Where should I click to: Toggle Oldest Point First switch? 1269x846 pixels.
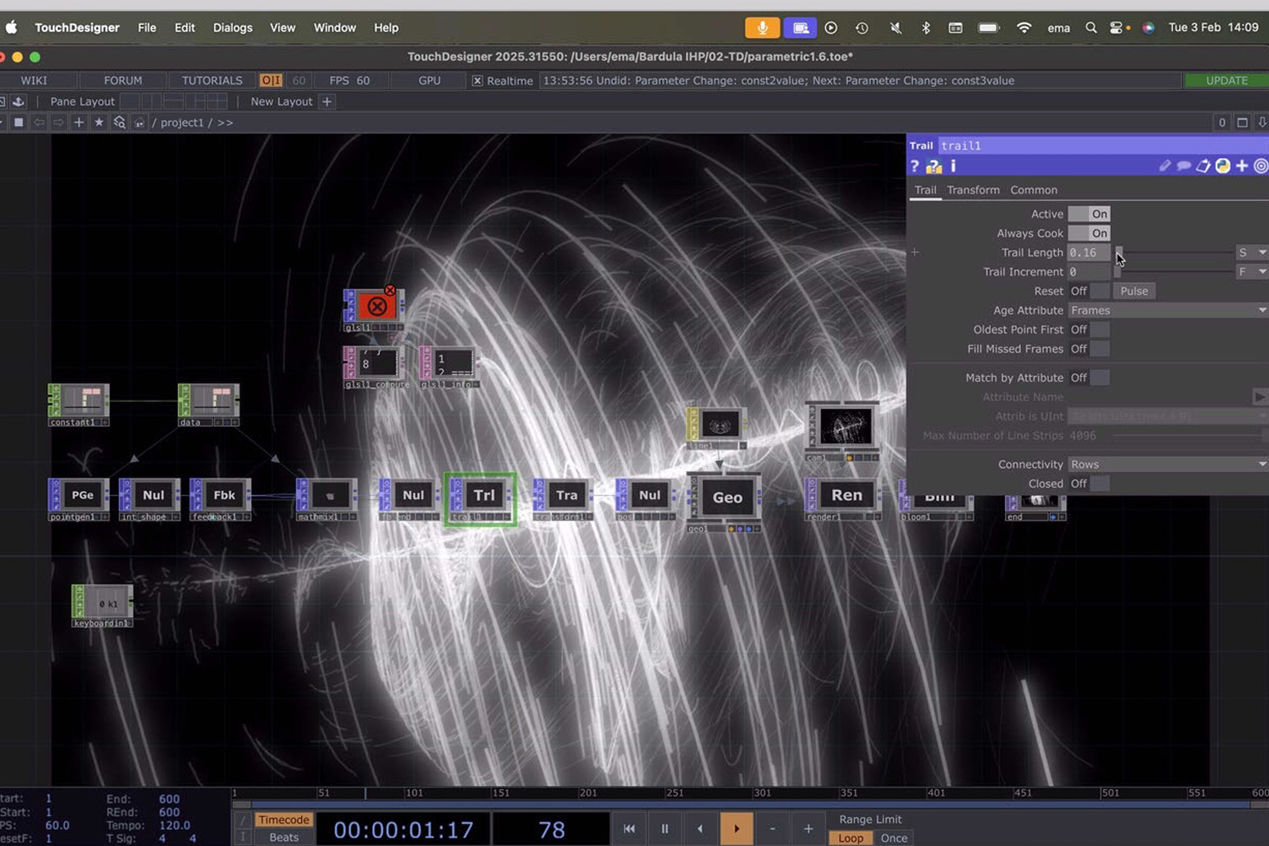[x=1089, y=329]
